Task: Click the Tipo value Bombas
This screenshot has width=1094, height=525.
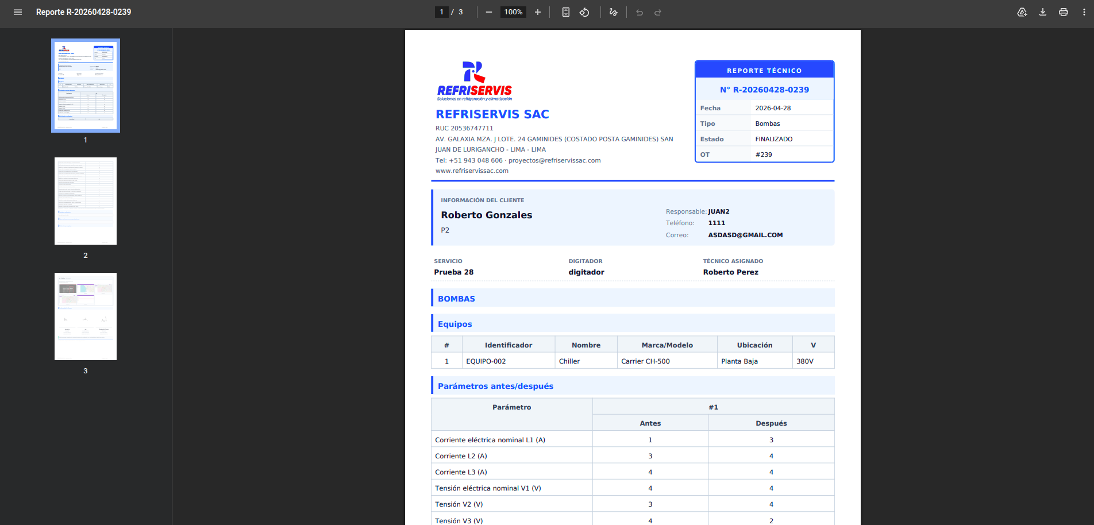Action: pyautogui.click(x=768, y=123)
